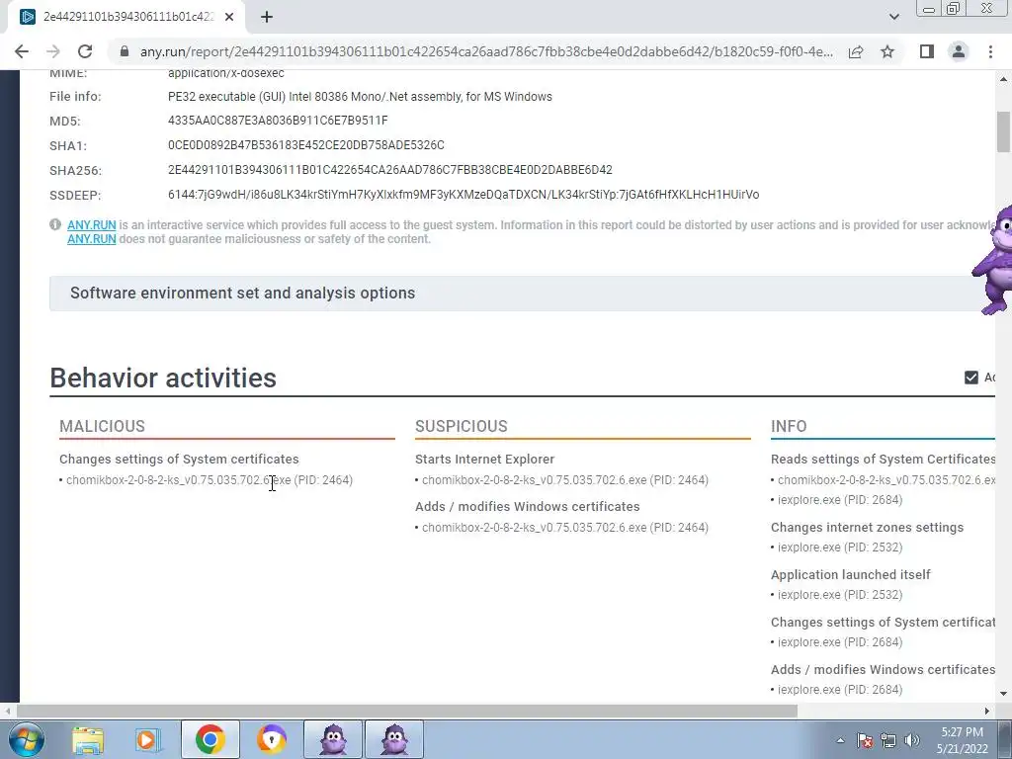Click the second BonziBuddy taskbar icon
1012x759 pixels.
click(394, 739)
